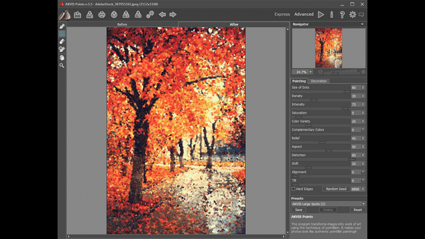Redo with the right arrow icon
This screenshot has height=239, width=425.
click(172, 14)
